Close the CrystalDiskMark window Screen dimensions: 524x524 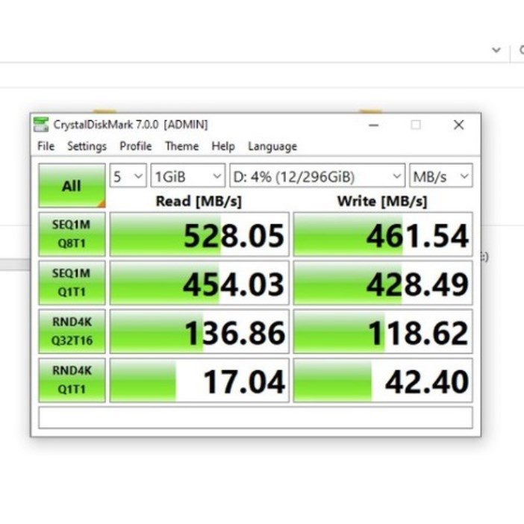pos(458,125)
